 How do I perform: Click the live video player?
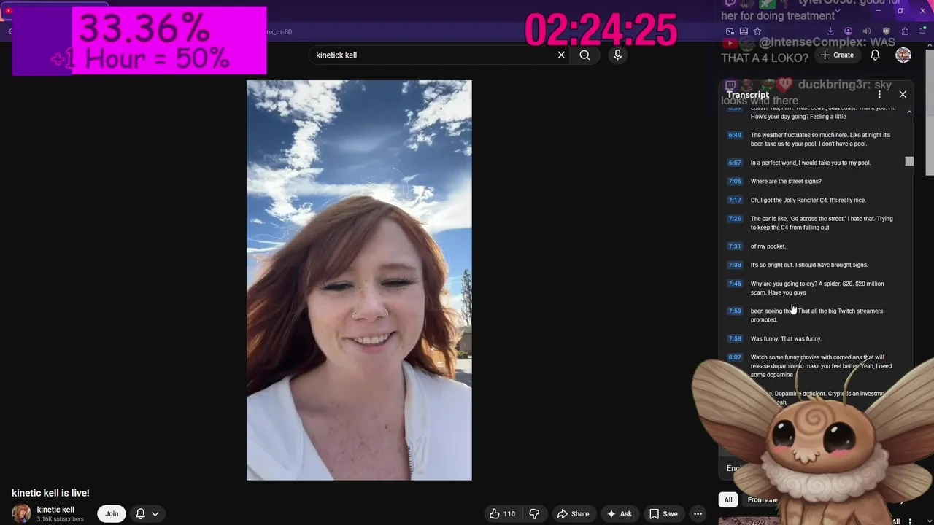359,280
